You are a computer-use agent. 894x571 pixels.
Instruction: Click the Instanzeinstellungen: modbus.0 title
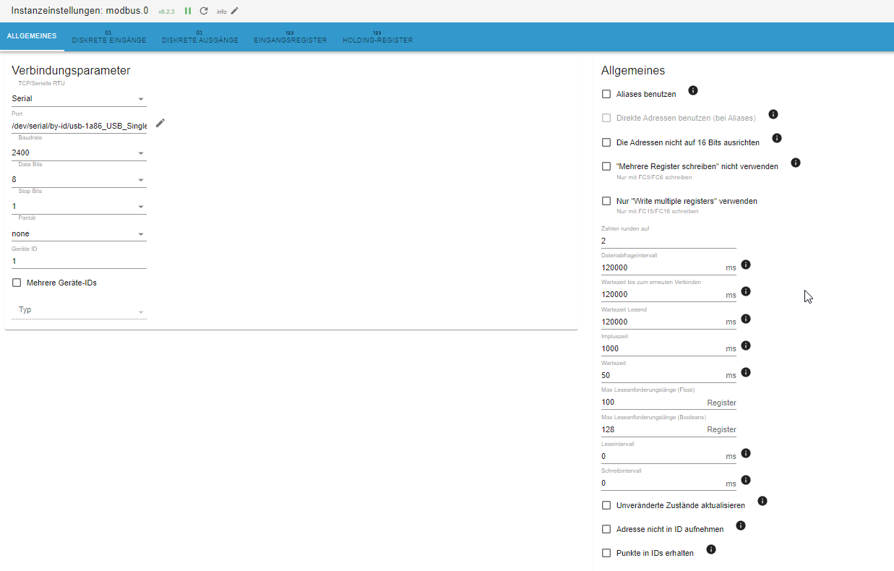click(79, 11)
